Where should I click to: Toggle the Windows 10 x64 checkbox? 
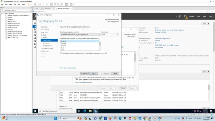6,28
